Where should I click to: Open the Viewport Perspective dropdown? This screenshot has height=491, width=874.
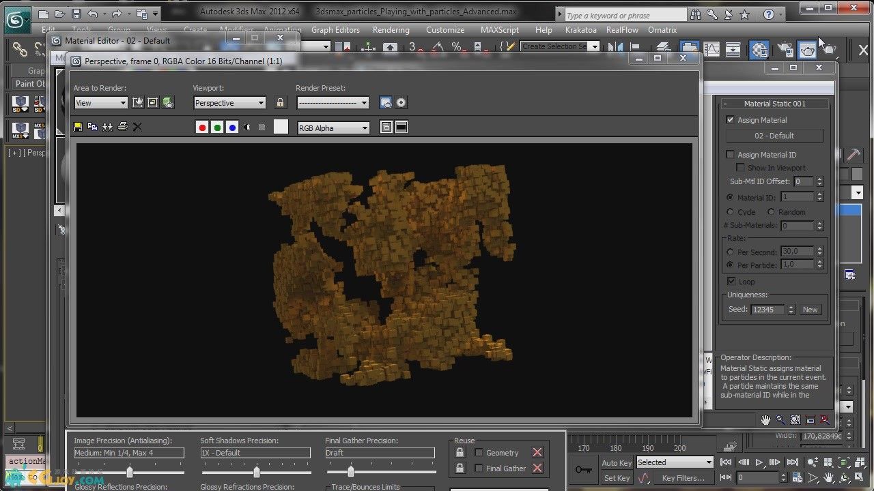pyautogui.click(x=229, y=103)
